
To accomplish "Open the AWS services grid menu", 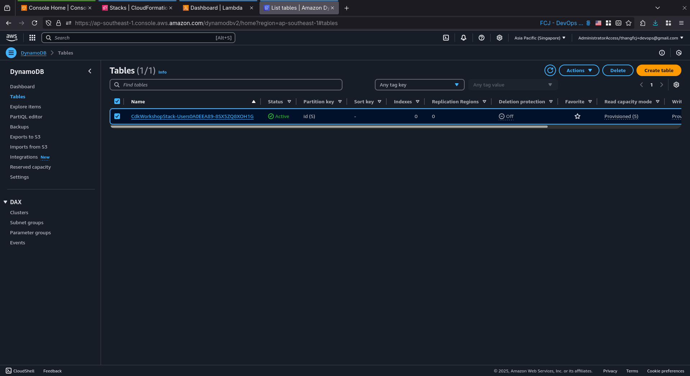I will 32,38.
